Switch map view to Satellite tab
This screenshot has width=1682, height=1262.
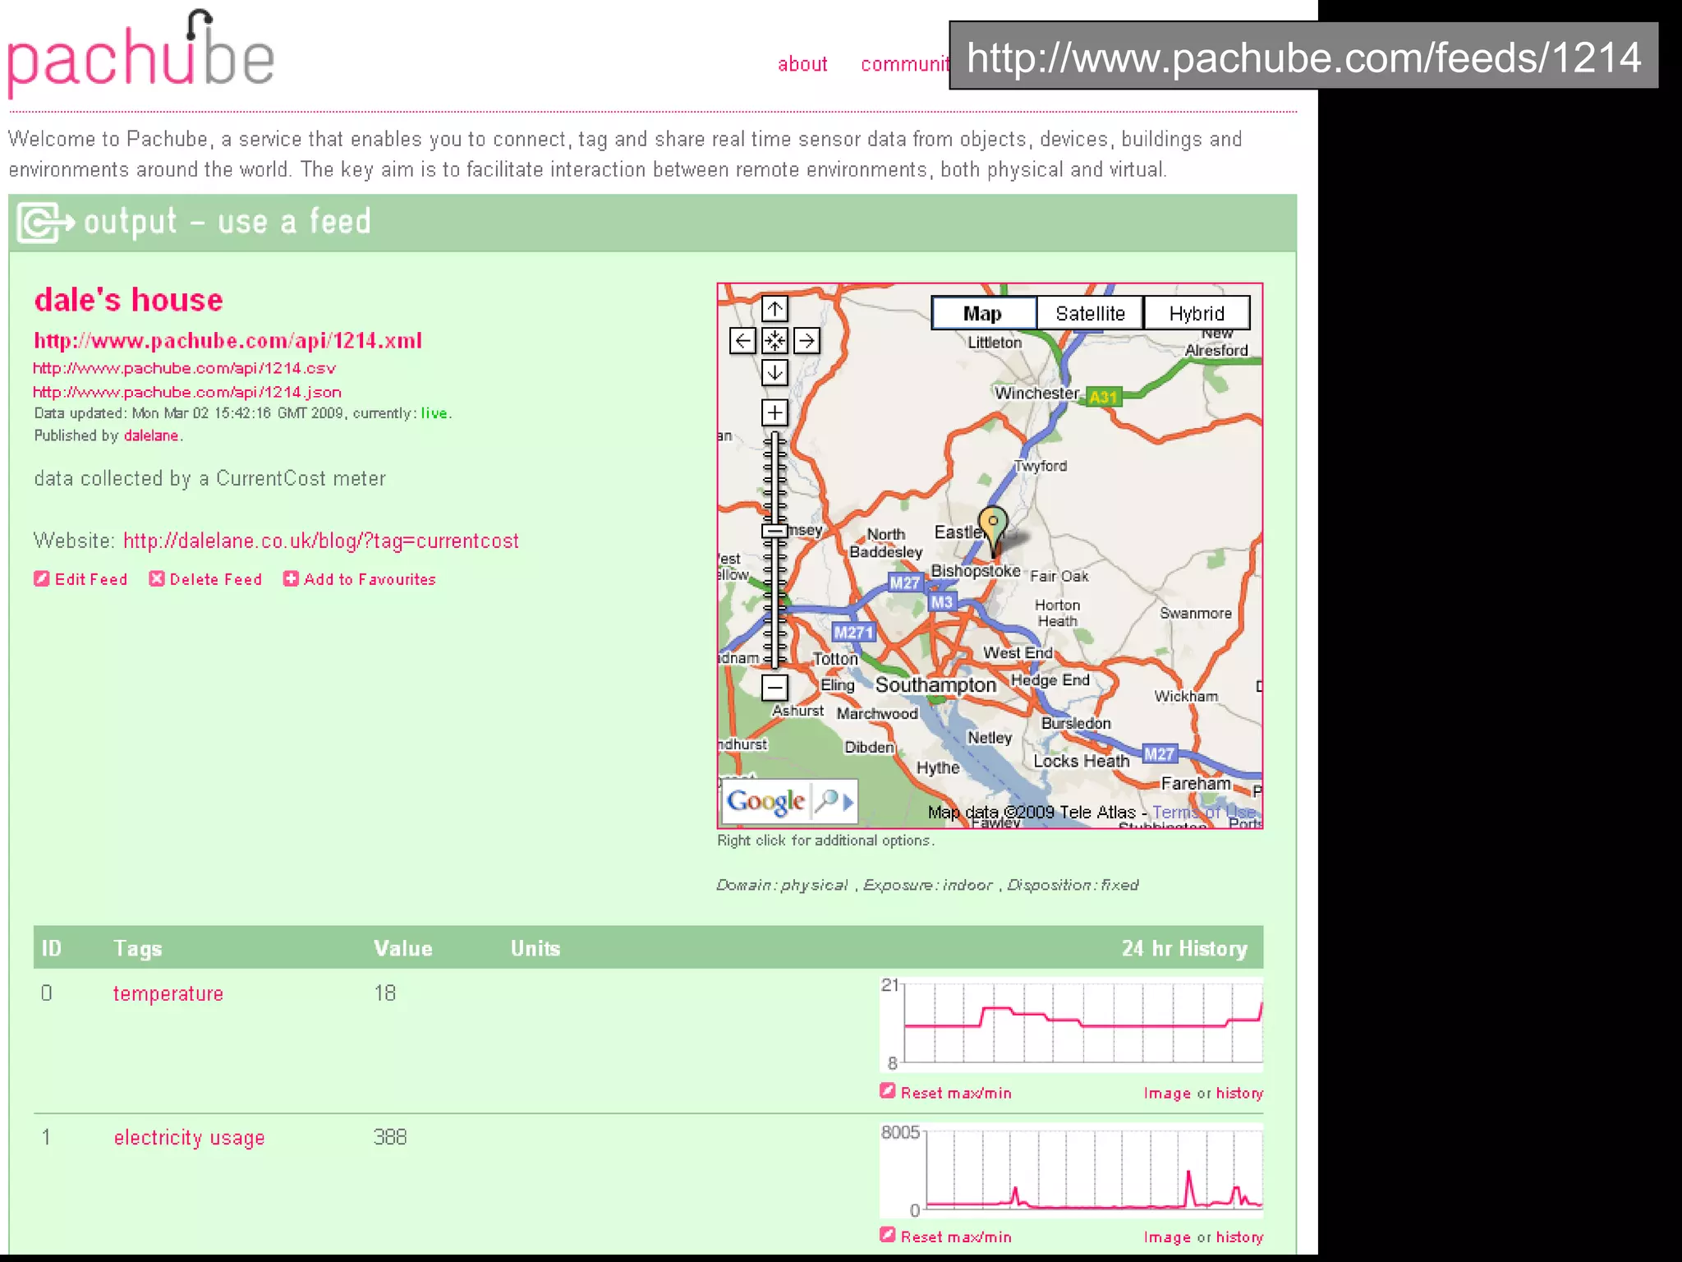1090,313
